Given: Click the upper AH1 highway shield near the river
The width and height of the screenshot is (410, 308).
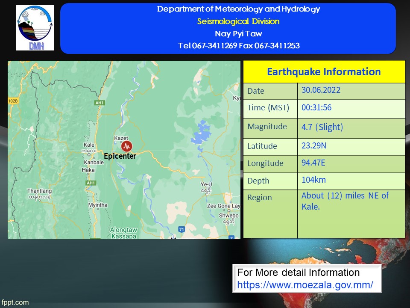Looking at the screenshot, I should pyautogui.click(x=100, y=103).
